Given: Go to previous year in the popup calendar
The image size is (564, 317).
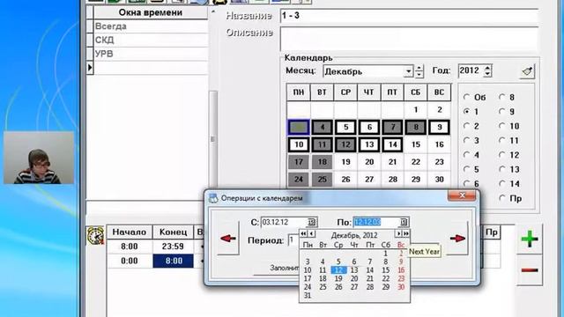Looking at the screenshot, I should click(303, 234).
